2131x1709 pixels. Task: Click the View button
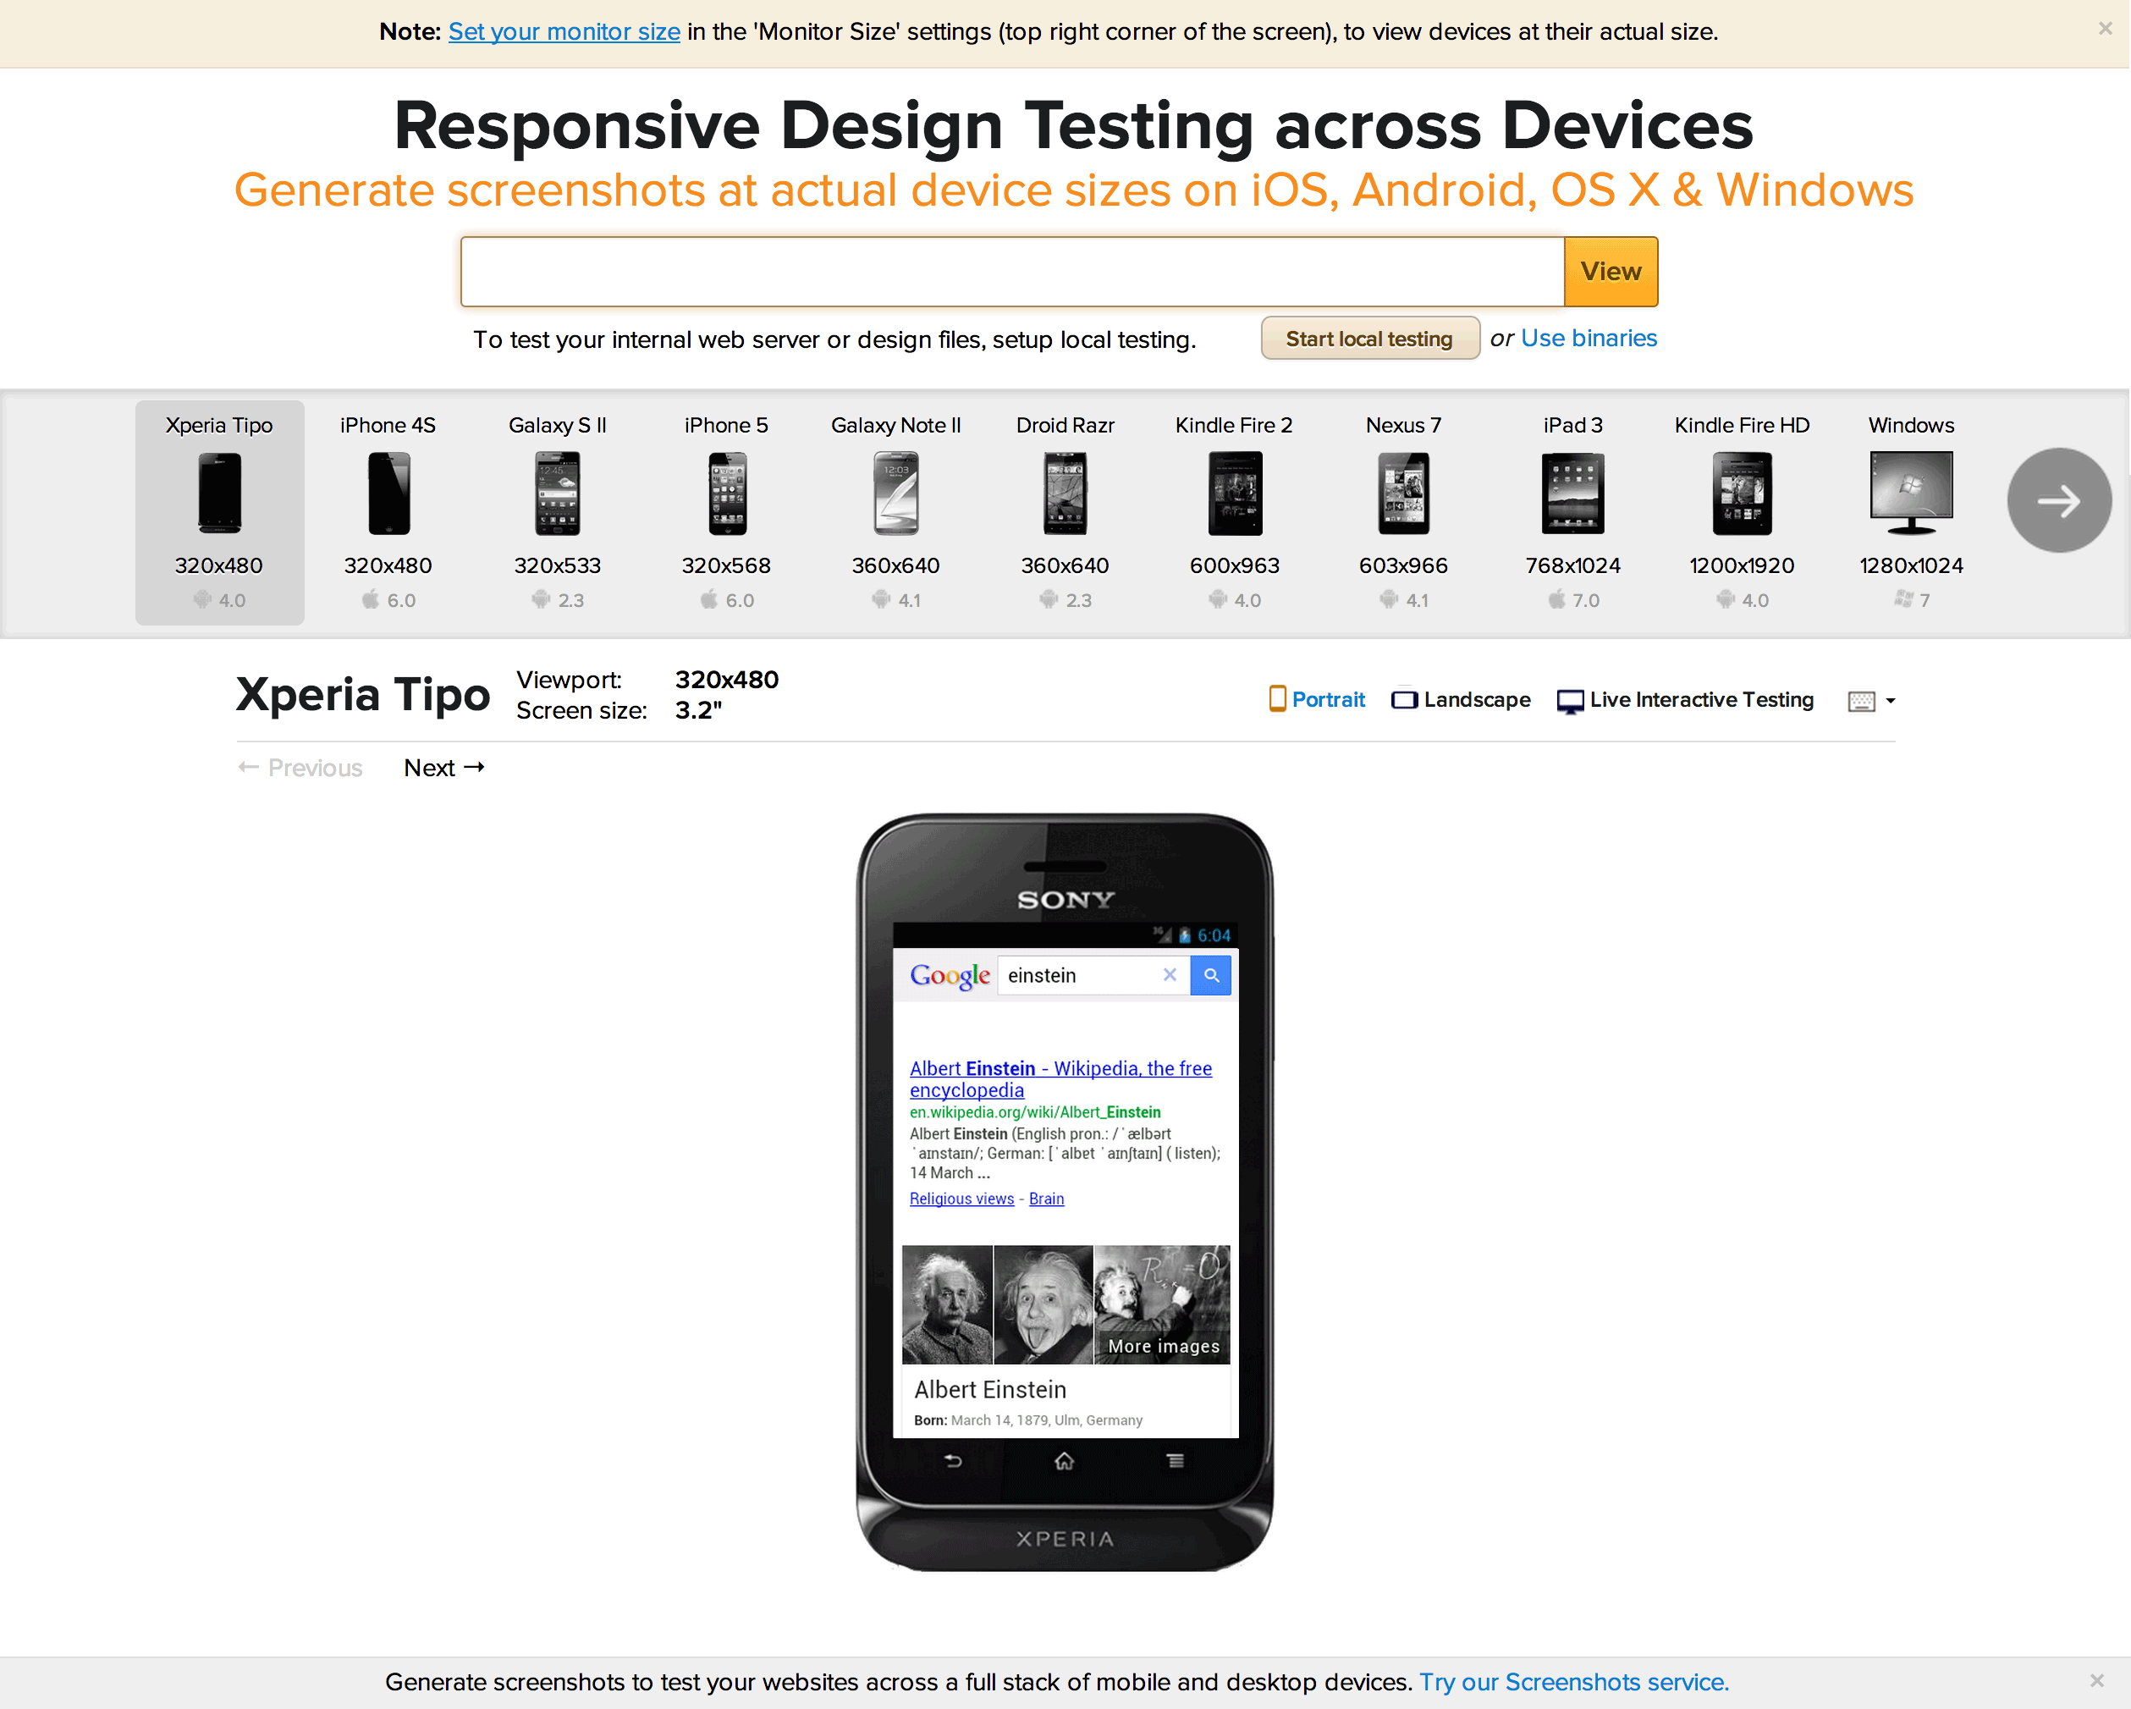[x=1611, y=272]
